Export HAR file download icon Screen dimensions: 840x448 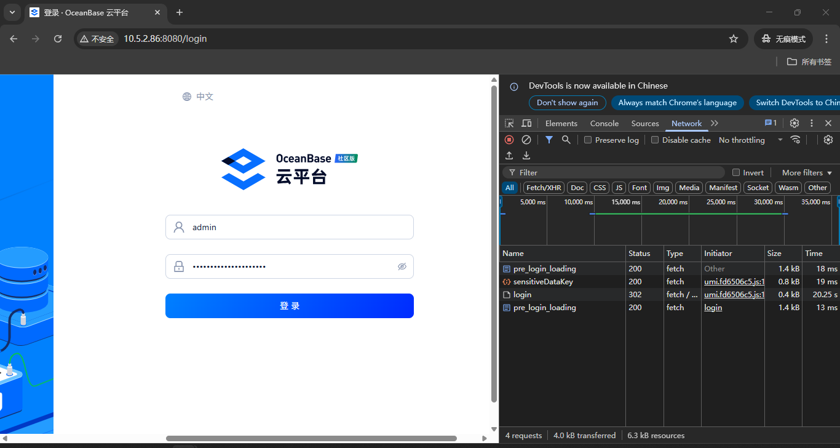coord(526,156)
